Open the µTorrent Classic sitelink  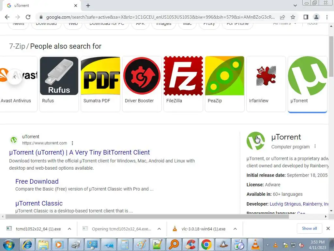[39, 203]
